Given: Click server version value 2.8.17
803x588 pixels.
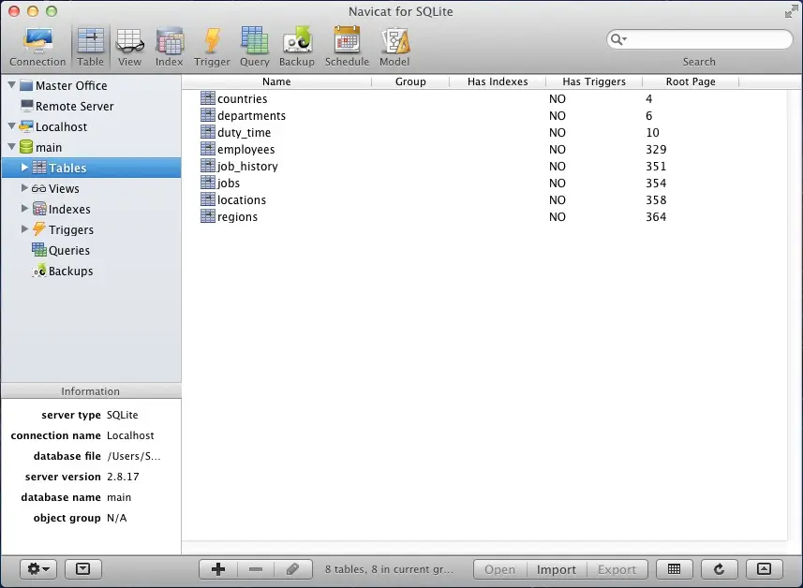Looking at the screenshot, I should pos(123,477).
